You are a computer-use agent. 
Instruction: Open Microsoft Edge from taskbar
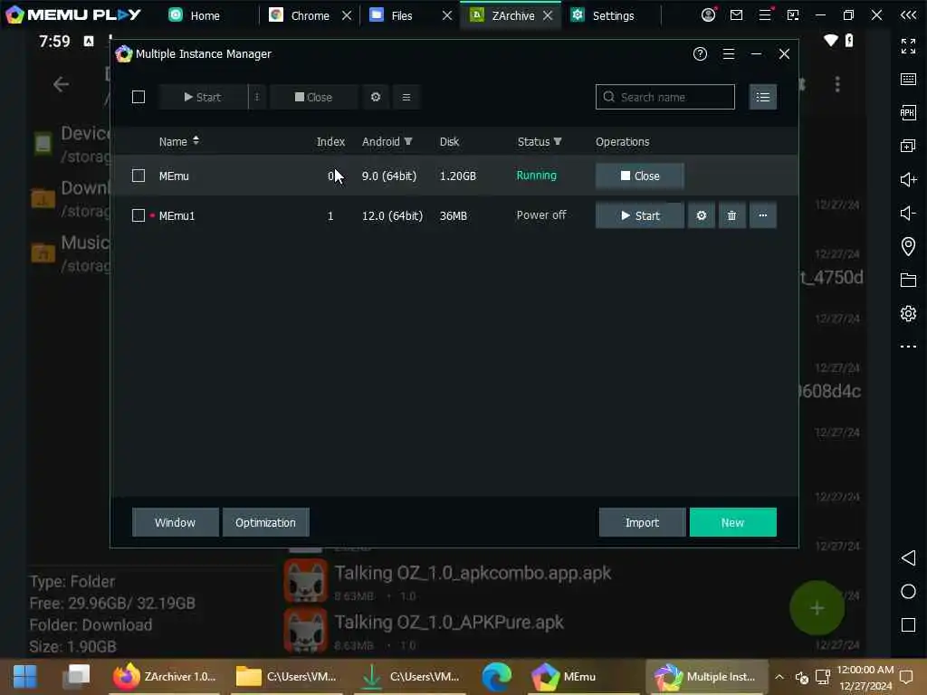point(497,677)
